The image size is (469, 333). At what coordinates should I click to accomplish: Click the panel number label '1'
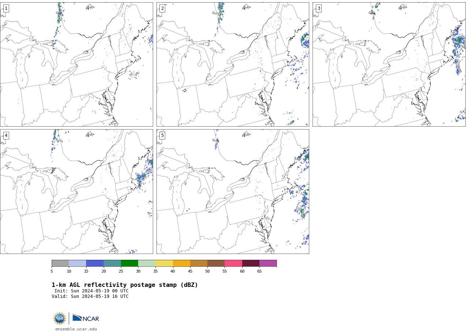click(x=6, y=8)
